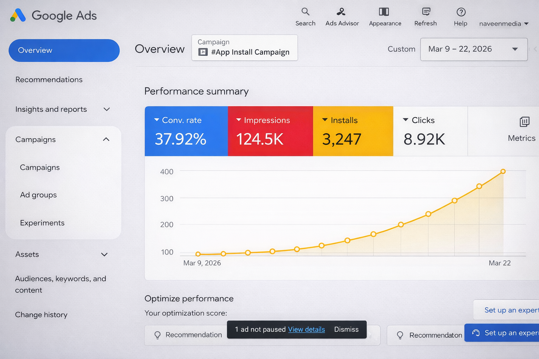Open Ads Advisor from top toolbar
The image size is (539, 359).
click(341, 12)
